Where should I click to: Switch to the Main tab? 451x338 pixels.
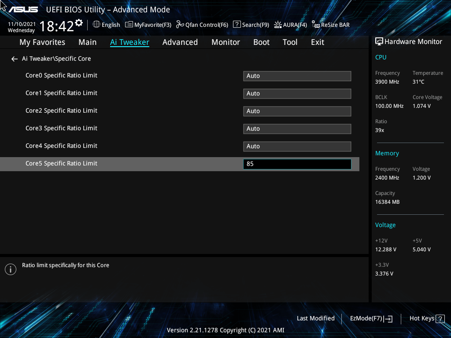88,42
